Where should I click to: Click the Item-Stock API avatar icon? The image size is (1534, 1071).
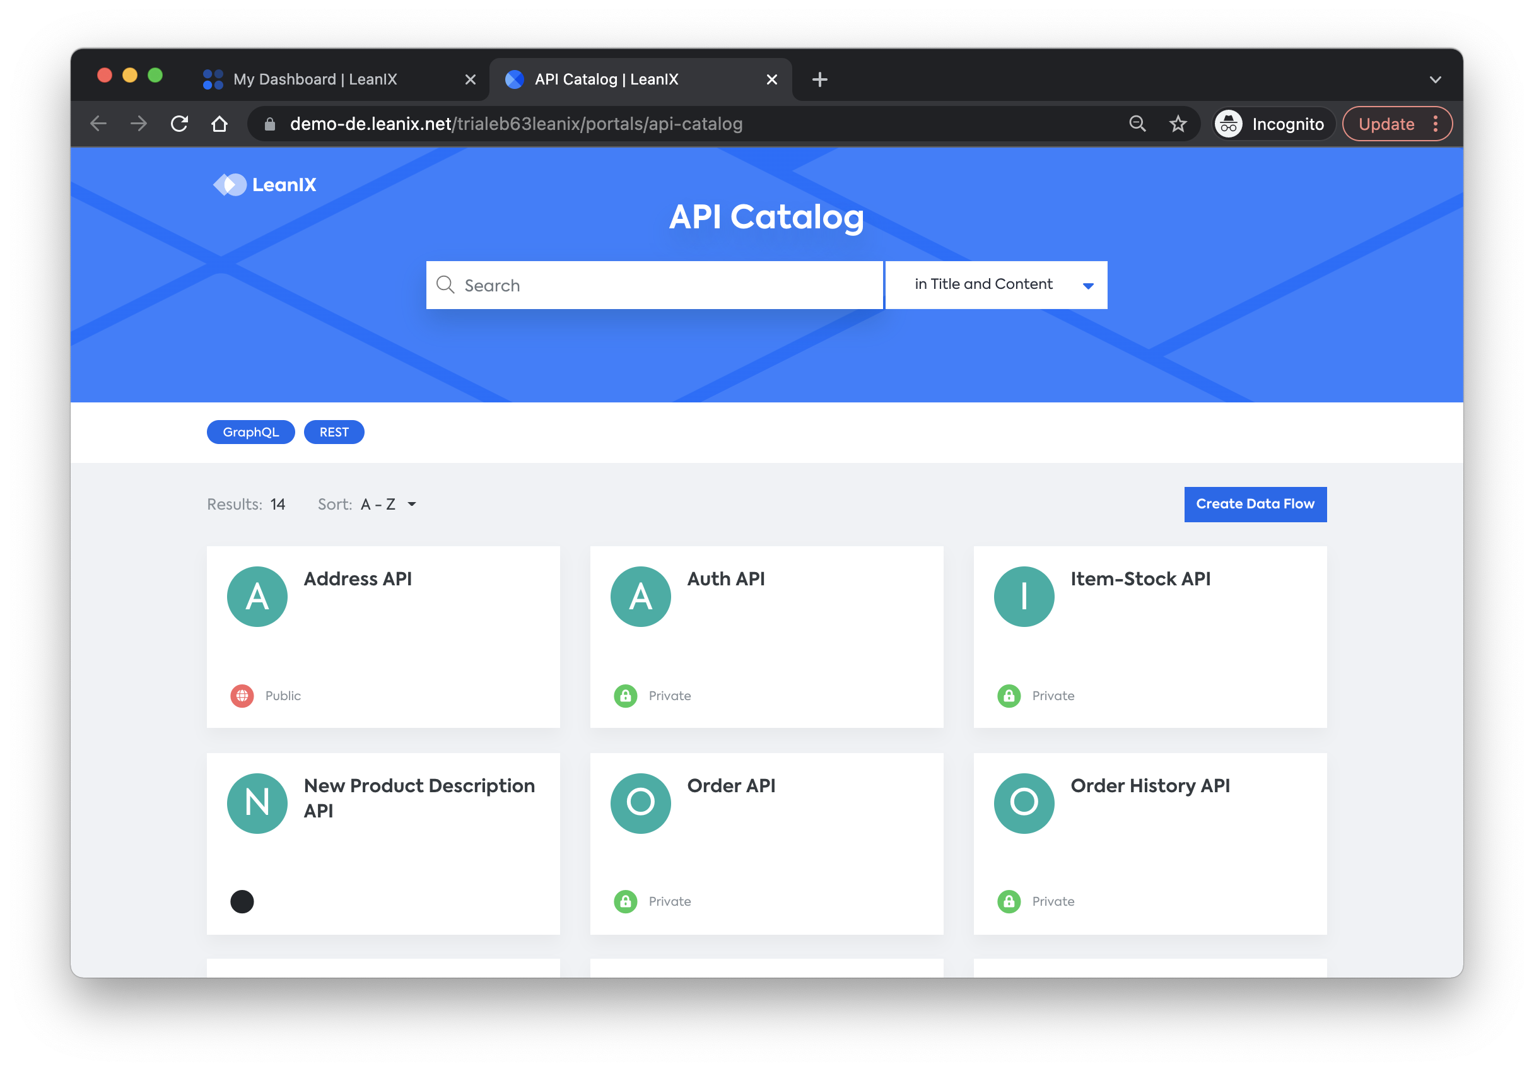1024,596
